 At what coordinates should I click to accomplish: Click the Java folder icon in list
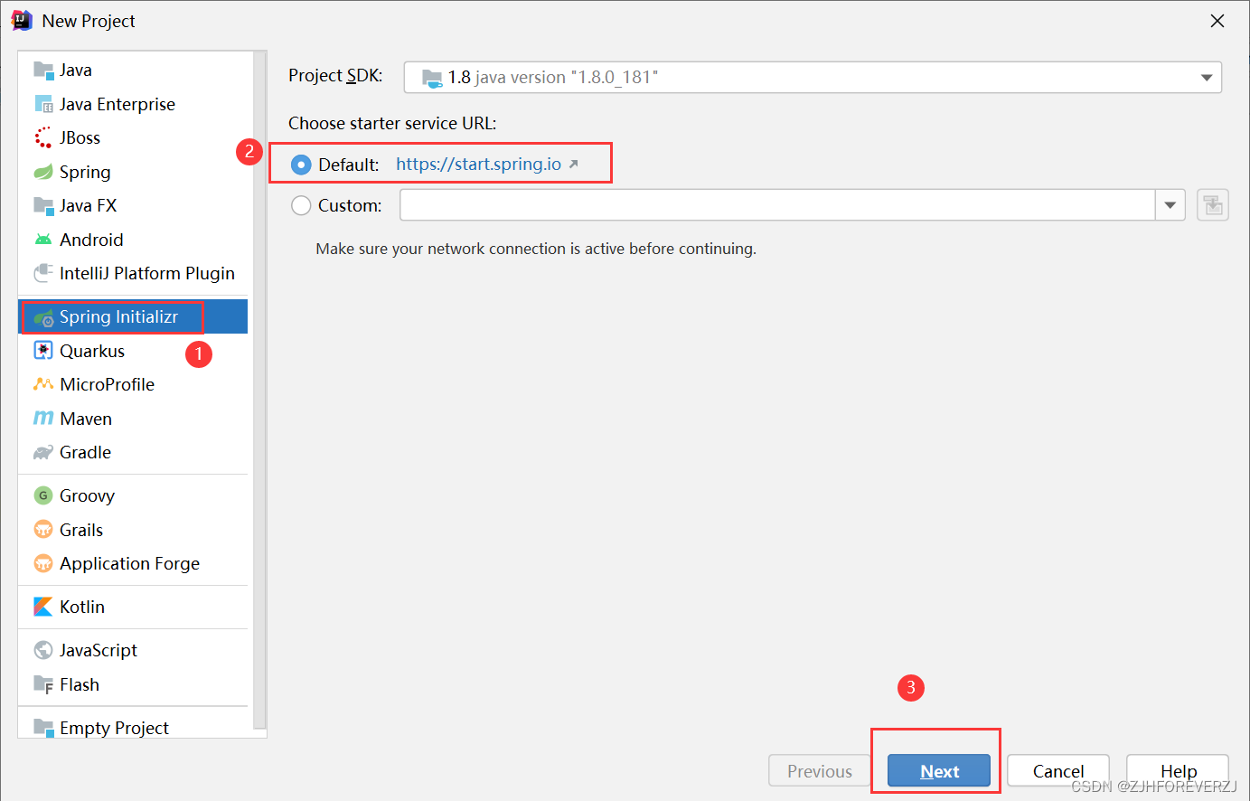click(x=42, y=70)
